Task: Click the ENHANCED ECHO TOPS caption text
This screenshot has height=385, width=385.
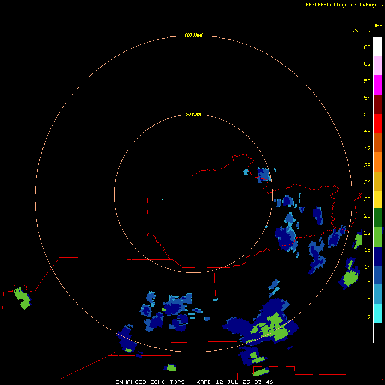Action: click(150, 382)
